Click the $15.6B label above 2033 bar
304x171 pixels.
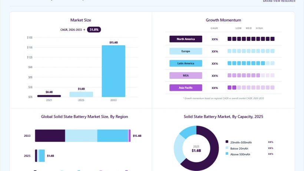click(113, 42)
